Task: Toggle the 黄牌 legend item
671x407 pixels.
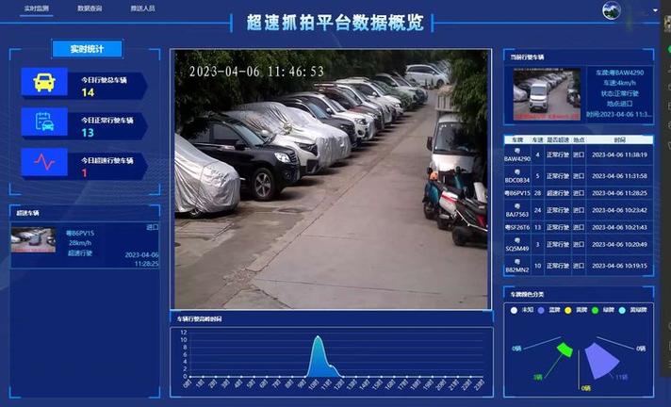Action: coord(576,310)
